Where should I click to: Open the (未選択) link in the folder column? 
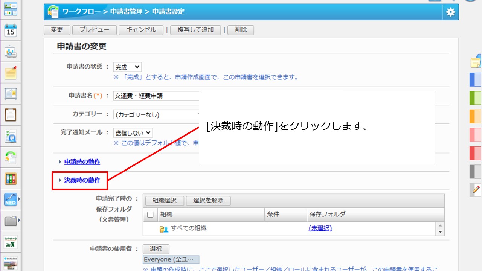pyautogui.click(x=320, y=229)
